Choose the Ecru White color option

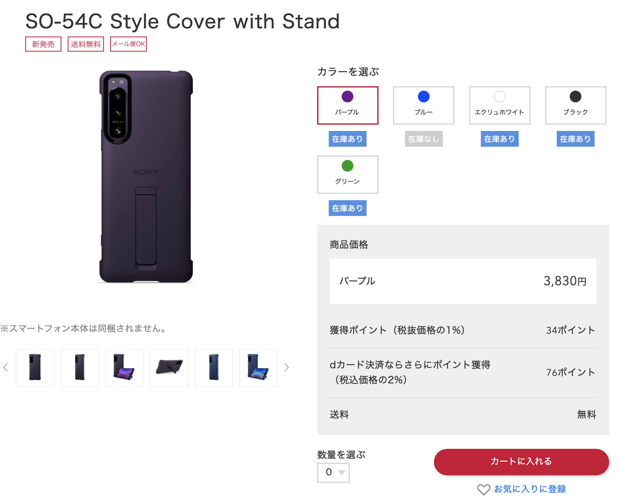tap(499, 105)
